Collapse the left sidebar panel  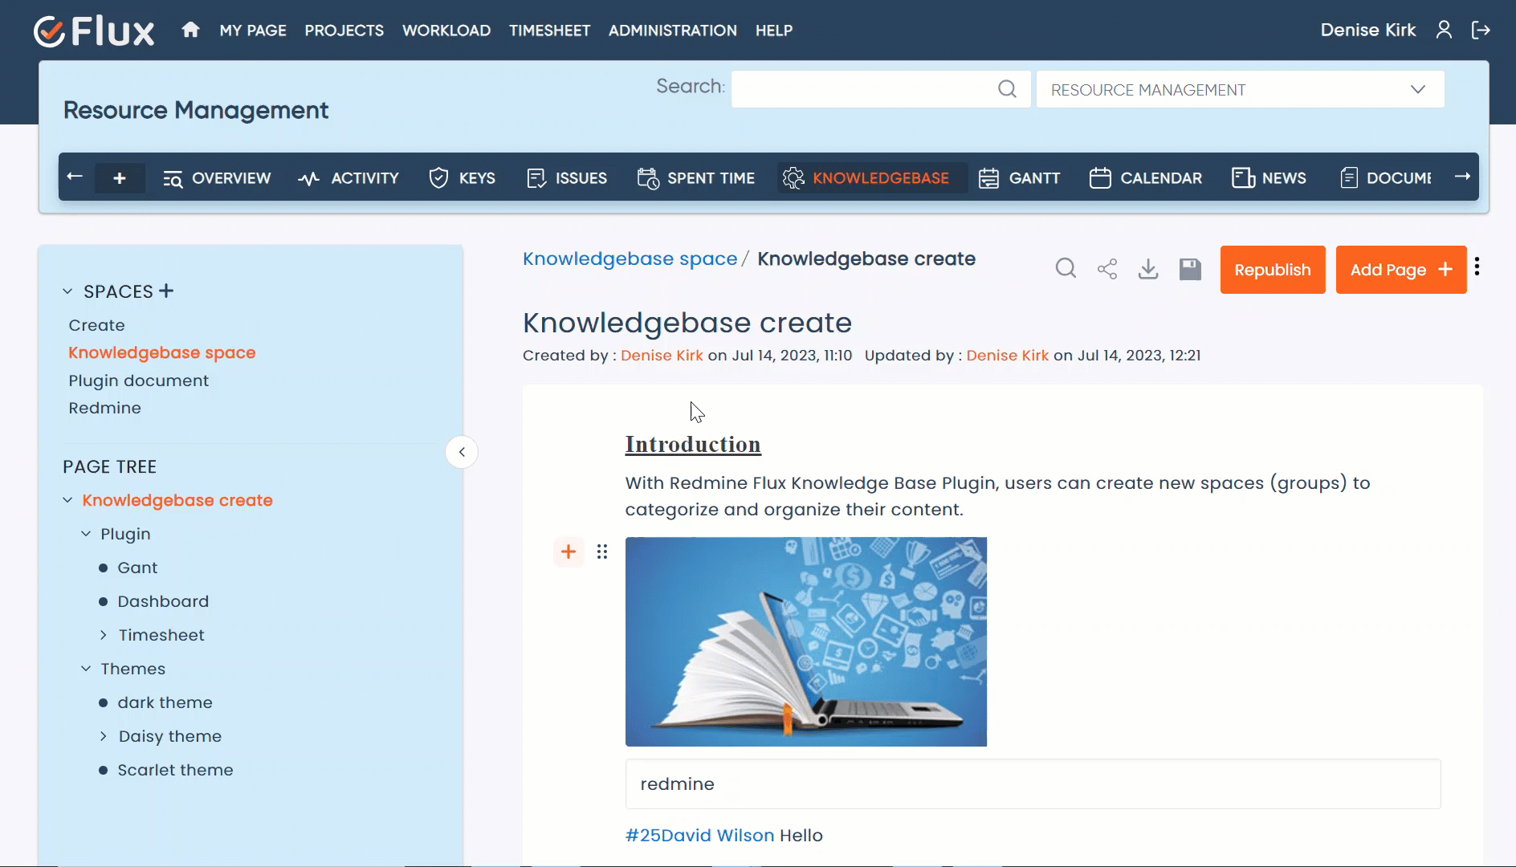pos(462,452)
